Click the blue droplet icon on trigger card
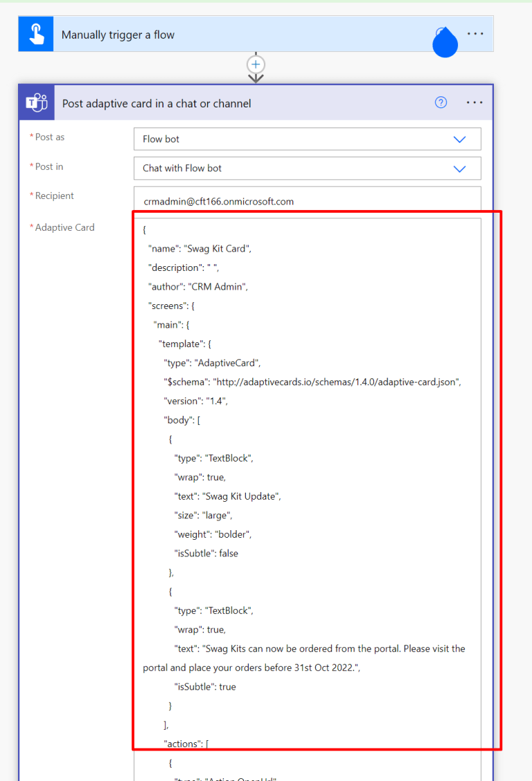 [445, 42]
